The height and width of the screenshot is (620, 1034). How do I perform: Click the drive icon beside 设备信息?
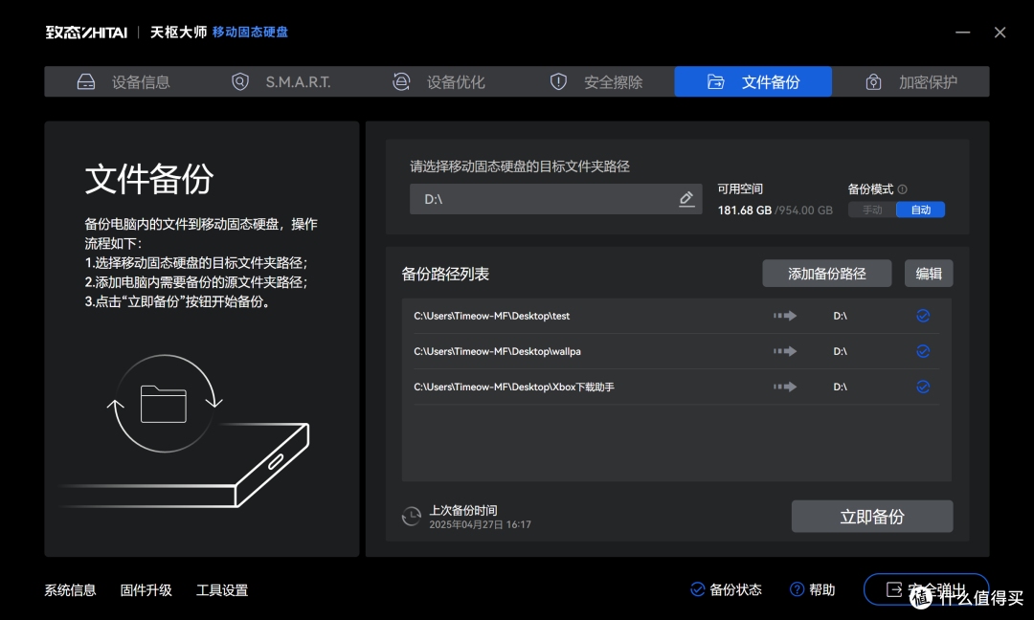pos(86,81)
